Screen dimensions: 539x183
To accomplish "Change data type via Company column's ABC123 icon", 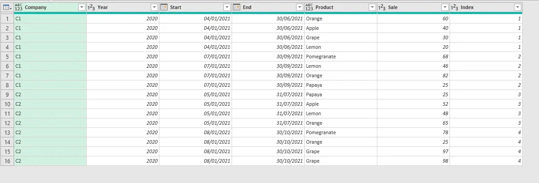I will 19,7.
